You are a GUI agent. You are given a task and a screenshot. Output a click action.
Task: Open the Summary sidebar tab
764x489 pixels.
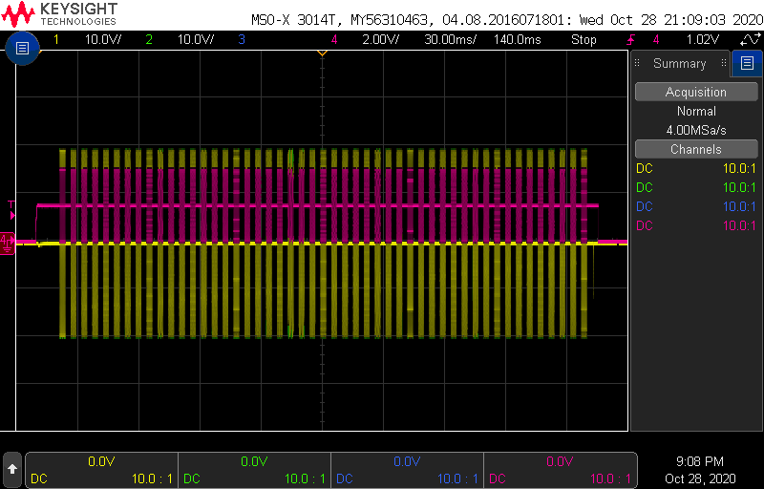coord(679,64)
